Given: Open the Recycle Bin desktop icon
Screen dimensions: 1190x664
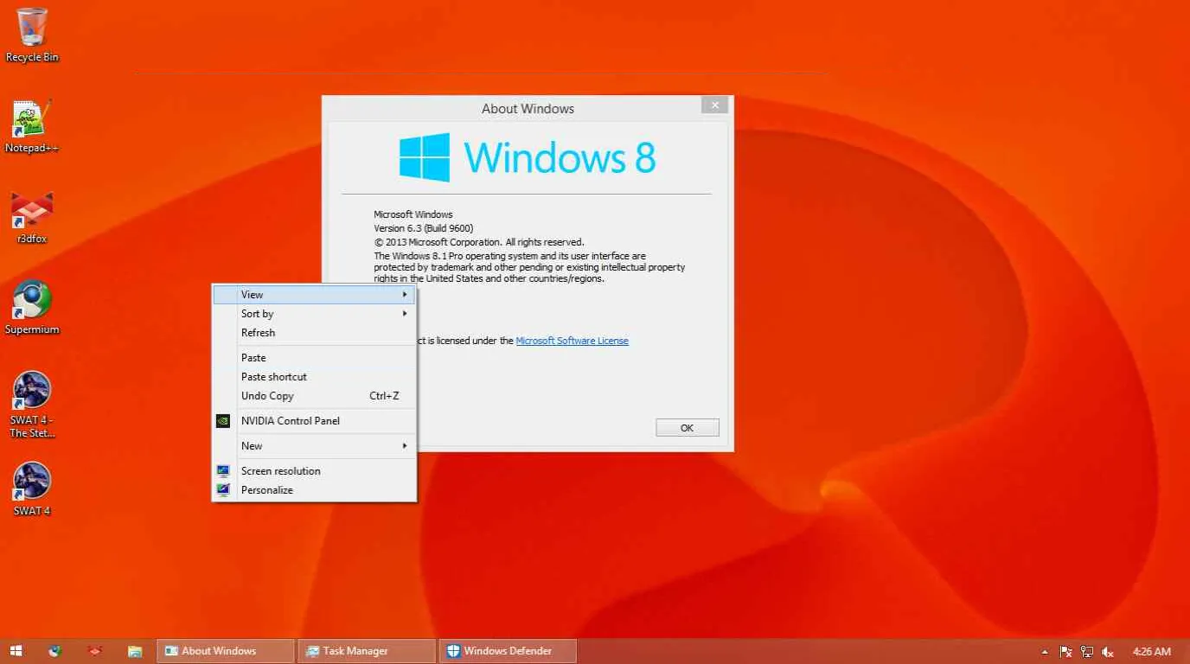Looking at the screenshot, I should point(32,35).
